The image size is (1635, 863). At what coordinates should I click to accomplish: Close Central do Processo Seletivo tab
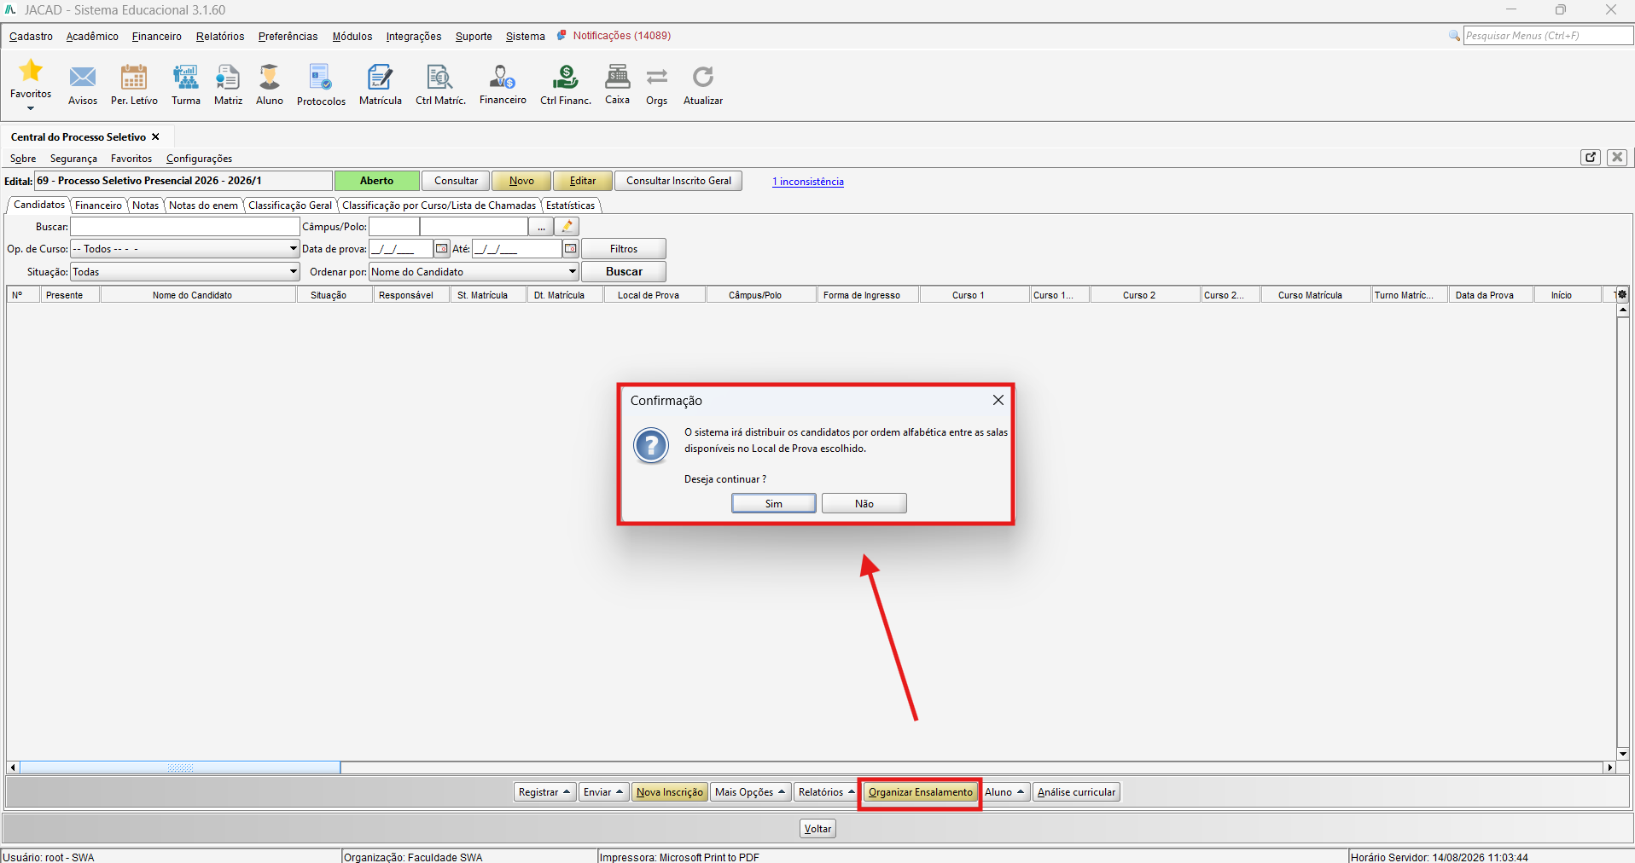click(x=155, y=136)
